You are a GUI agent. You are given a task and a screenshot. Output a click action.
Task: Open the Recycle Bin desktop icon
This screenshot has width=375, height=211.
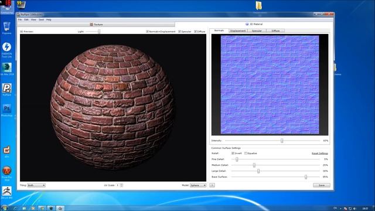point(6,27)
